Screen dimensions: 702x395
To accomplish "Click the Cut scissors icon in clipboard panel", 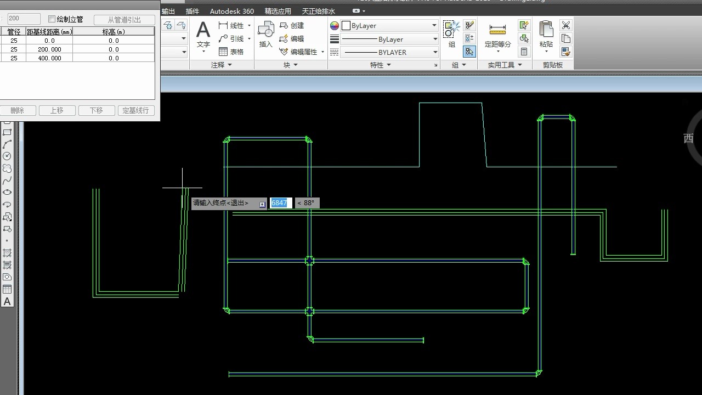I will [566, 25].
